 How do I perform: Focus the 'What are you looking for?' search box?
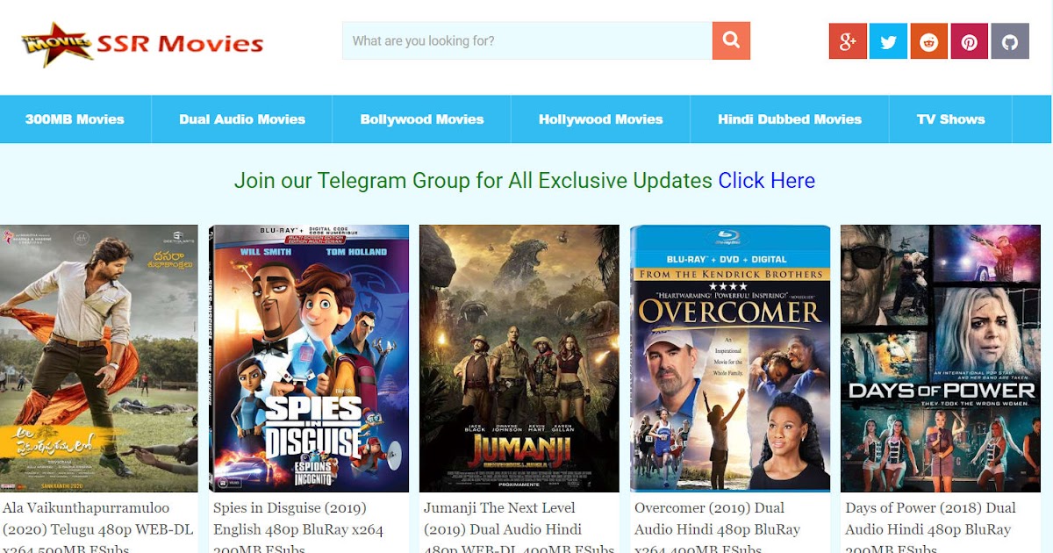click(526, 40)
